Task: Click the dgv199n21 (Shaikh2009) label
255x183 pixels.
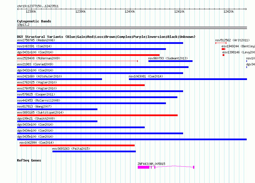Action: tap(36, 118)
